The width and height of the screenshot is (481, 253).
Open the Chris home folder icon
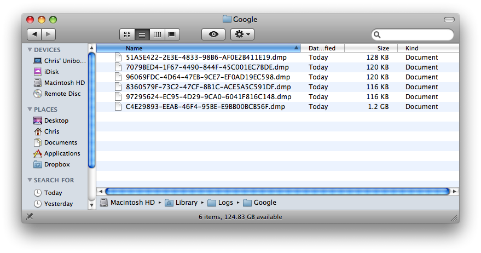[x=38, y=131]
